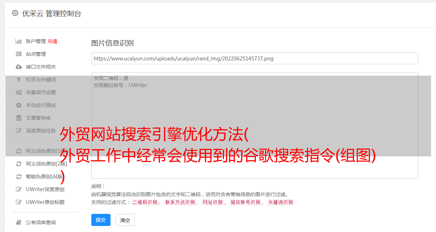Open 采集细节设置 menu item
Viewport: 436px width, 232px height.
click(x=41, y=92)
